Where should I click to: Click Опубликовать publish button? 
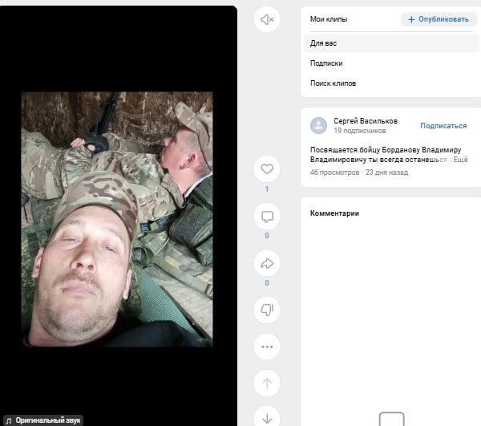(x=439, y=19)
